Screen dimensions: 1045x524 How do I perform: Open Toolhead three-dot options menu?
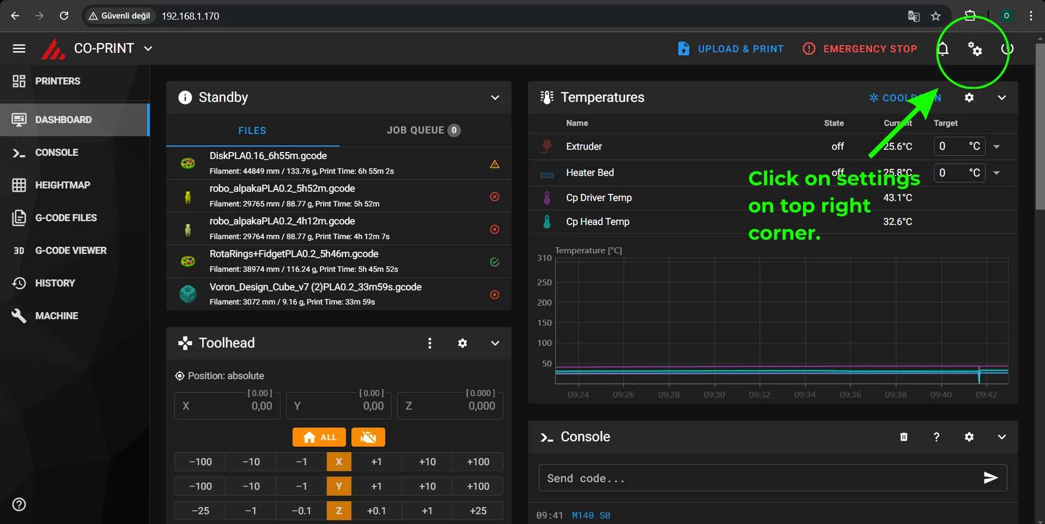tap(430, 343)
